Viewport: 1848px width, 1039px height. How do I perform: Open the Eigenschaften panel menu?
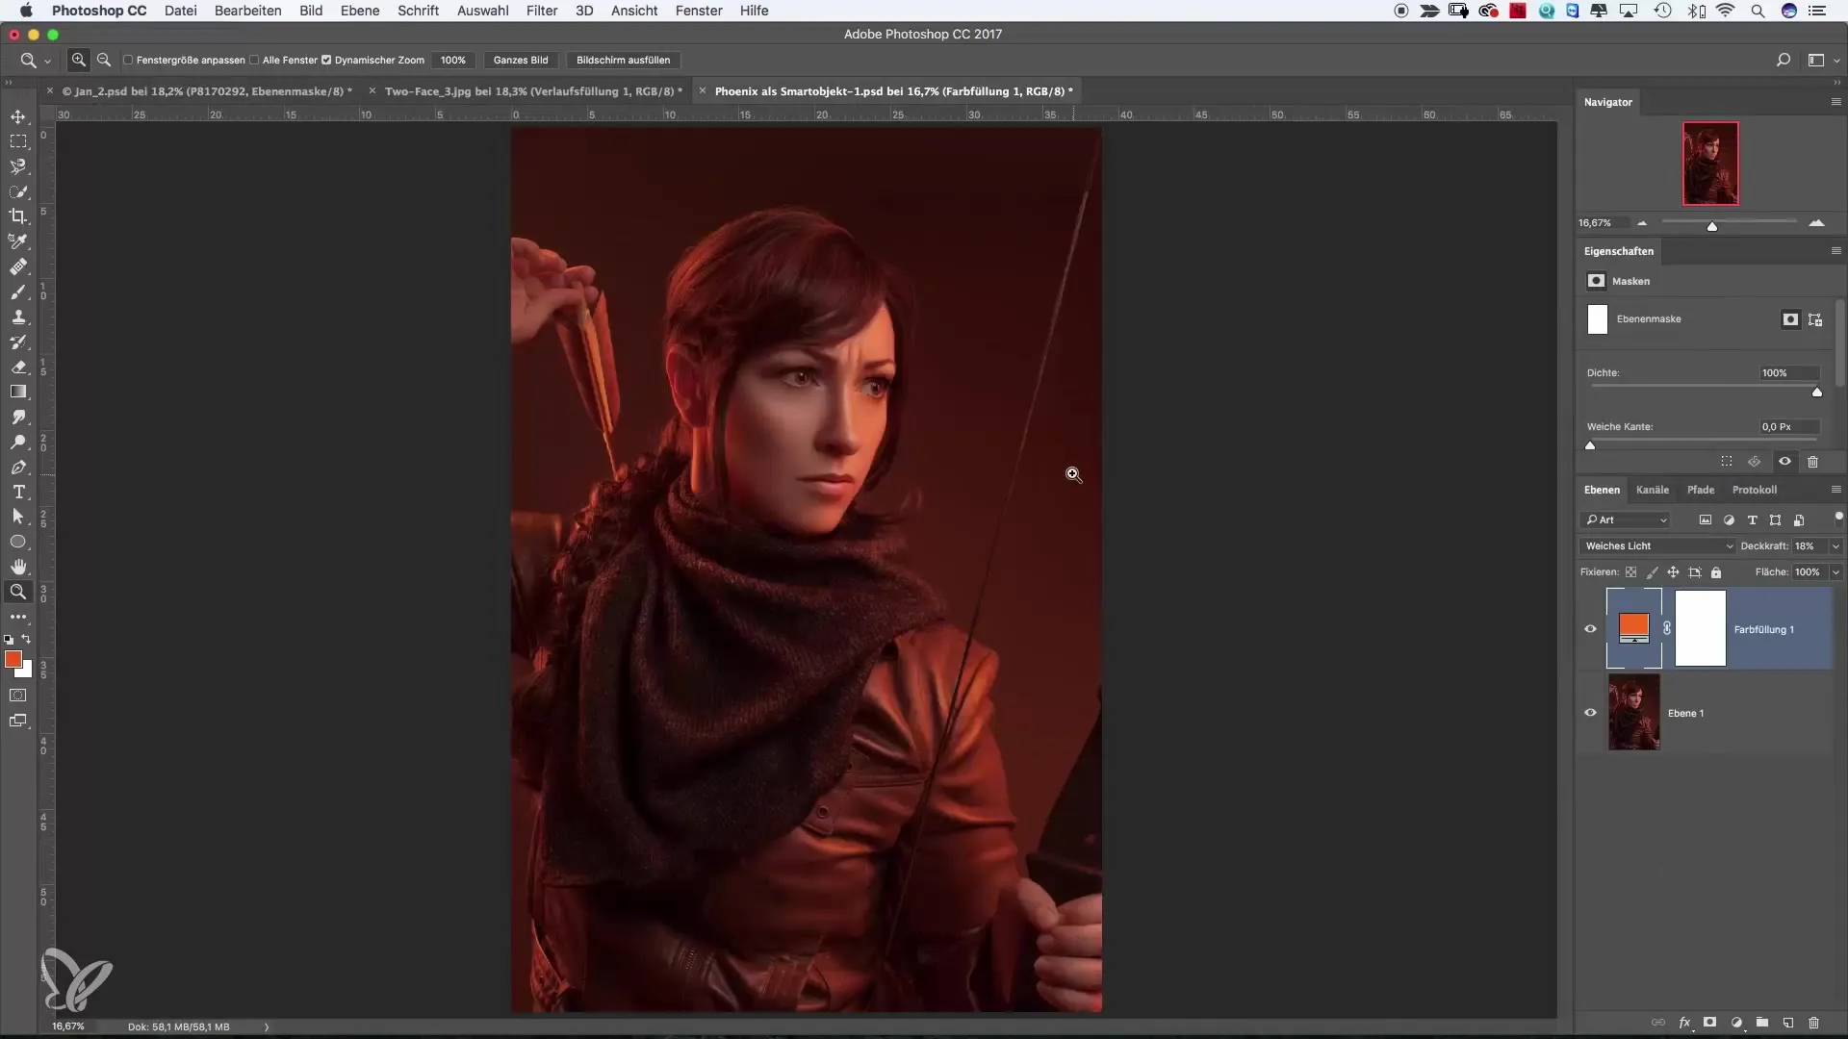(x=1835, y=251)
